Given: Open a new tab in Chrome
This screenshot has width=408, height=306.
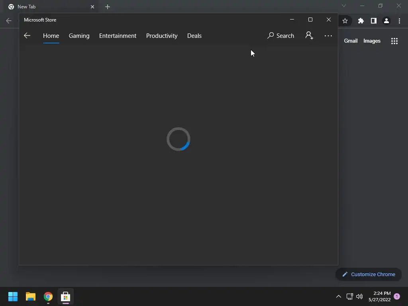Looking at the screenshot, I should point(108,7).
